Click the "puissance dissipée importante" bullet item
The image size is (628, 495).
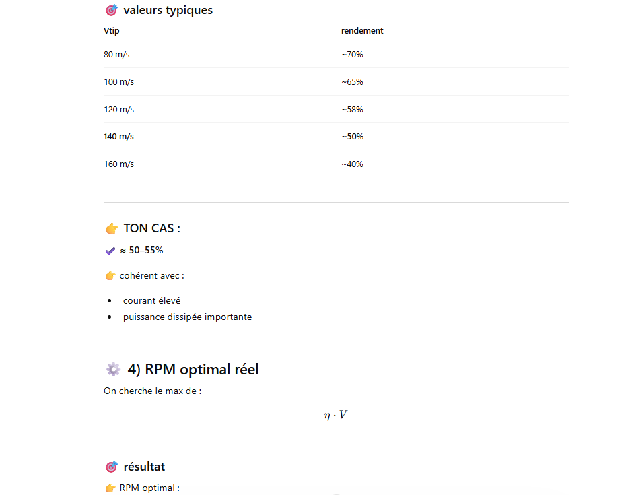(x=187, y=317)
